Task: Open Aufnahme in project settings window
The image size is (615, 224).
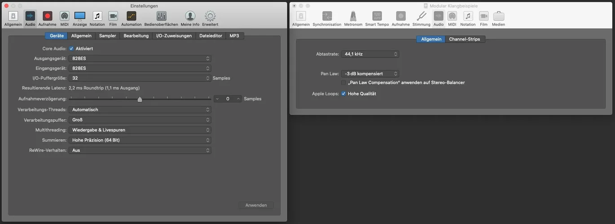Action: point(401,18)
